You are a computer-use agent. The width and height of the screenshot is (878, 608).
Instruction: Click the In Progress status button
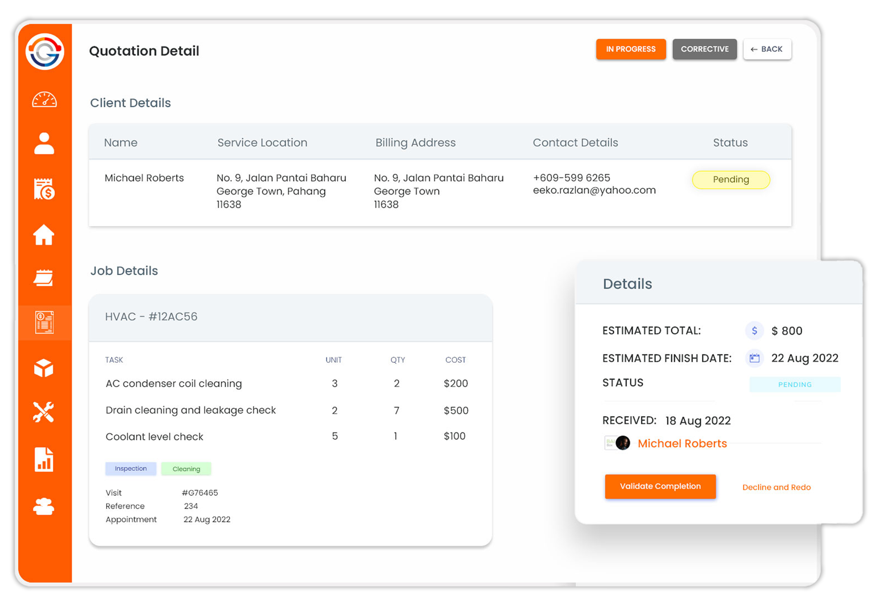tap(631, 49)
